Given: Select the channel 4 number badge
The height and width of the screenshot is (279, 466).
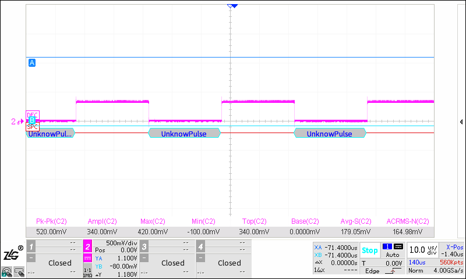Looking at the screenshot, I should (x=200, y=246).
